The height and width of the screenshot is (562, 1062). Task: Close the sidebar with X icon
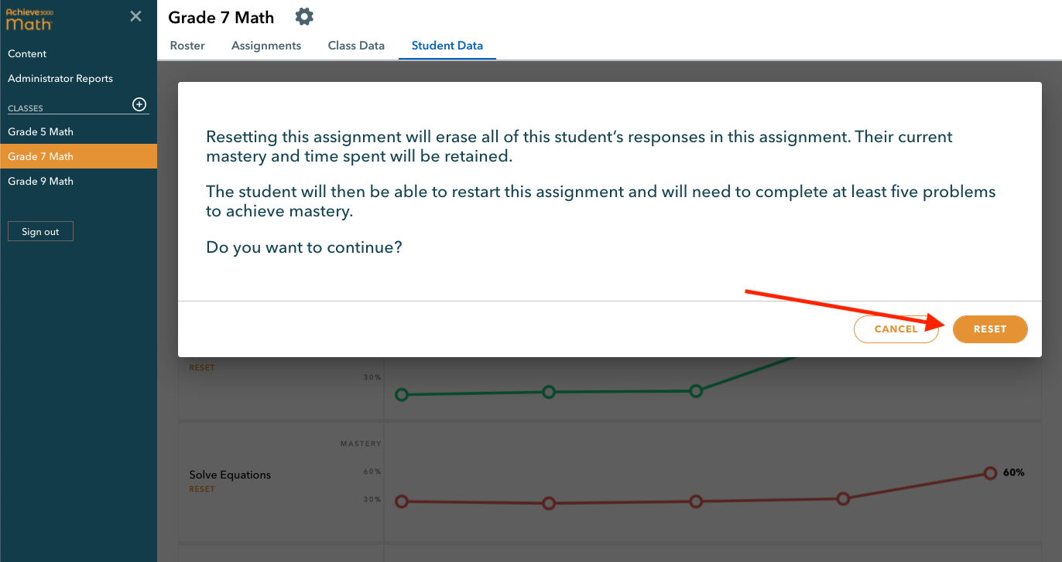[135, 16]
